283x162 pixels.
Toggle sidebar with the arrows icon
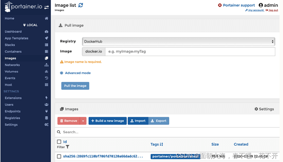[46, 7]
